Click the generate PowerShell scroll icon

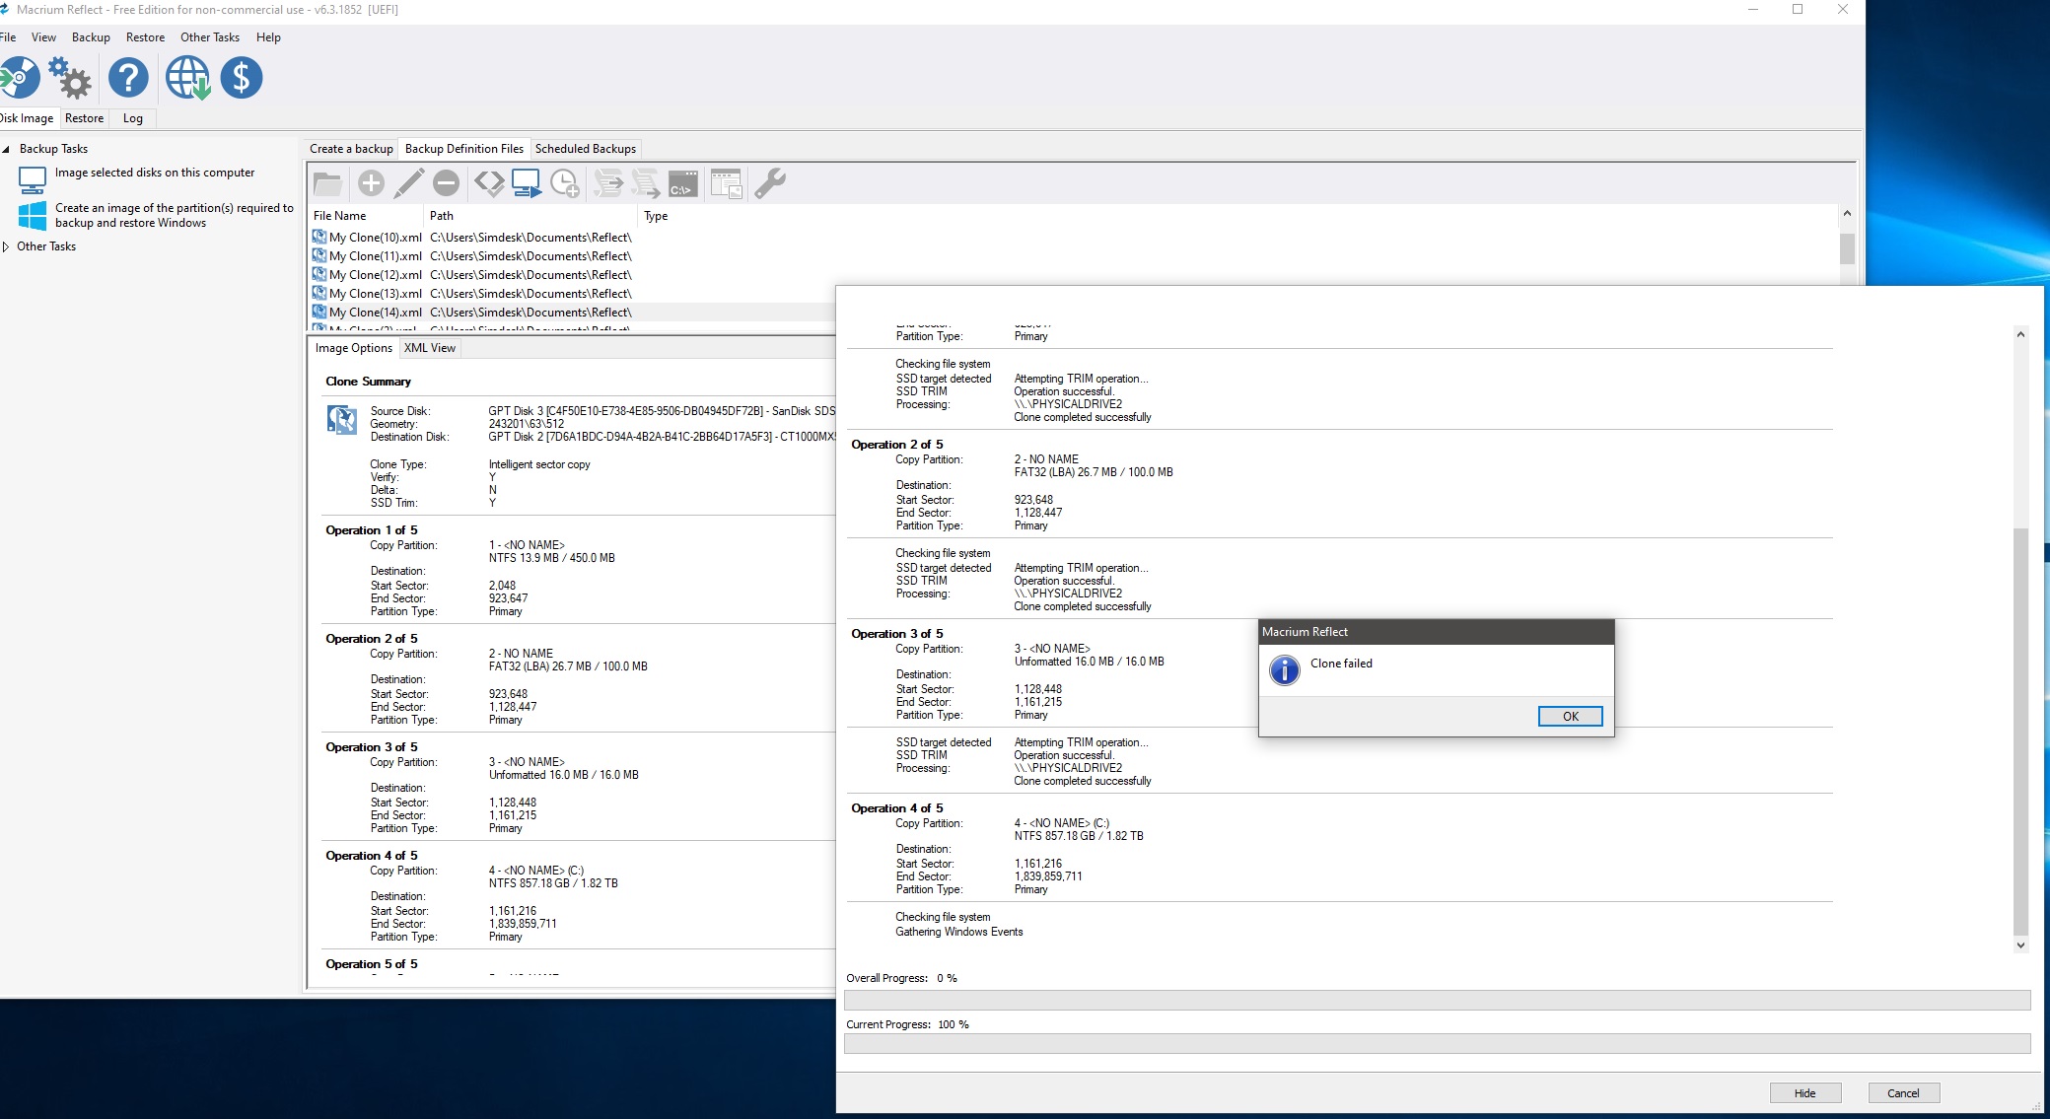(x=646, y=183)
